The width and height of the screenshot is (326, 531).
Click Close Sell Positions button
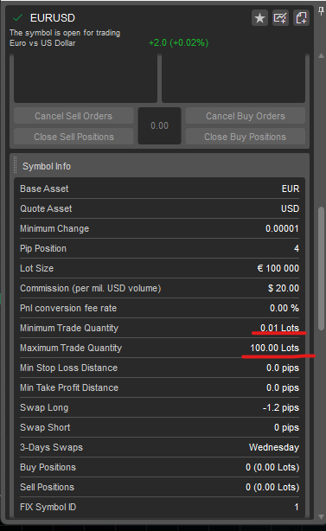[74, 137]
